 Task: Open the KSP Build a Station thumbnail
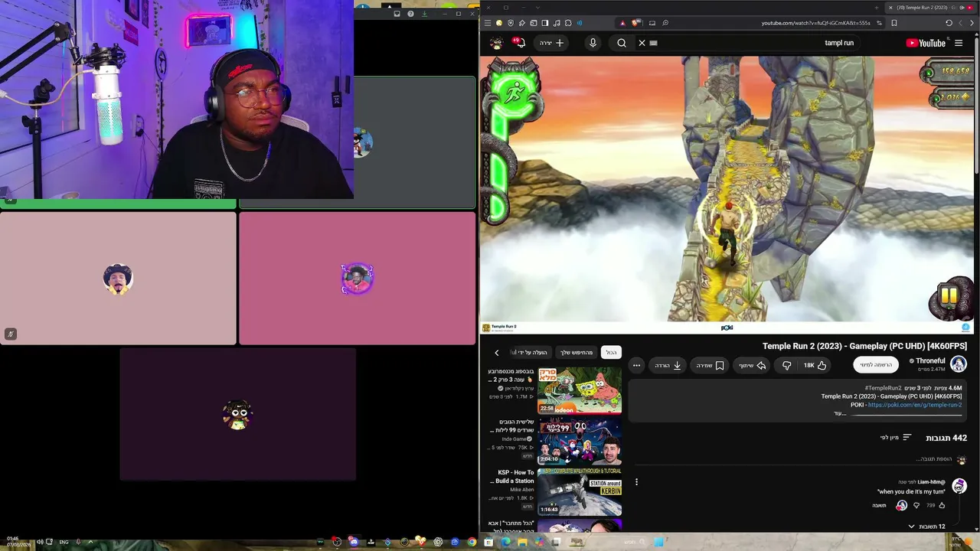[x=580, y=491]
